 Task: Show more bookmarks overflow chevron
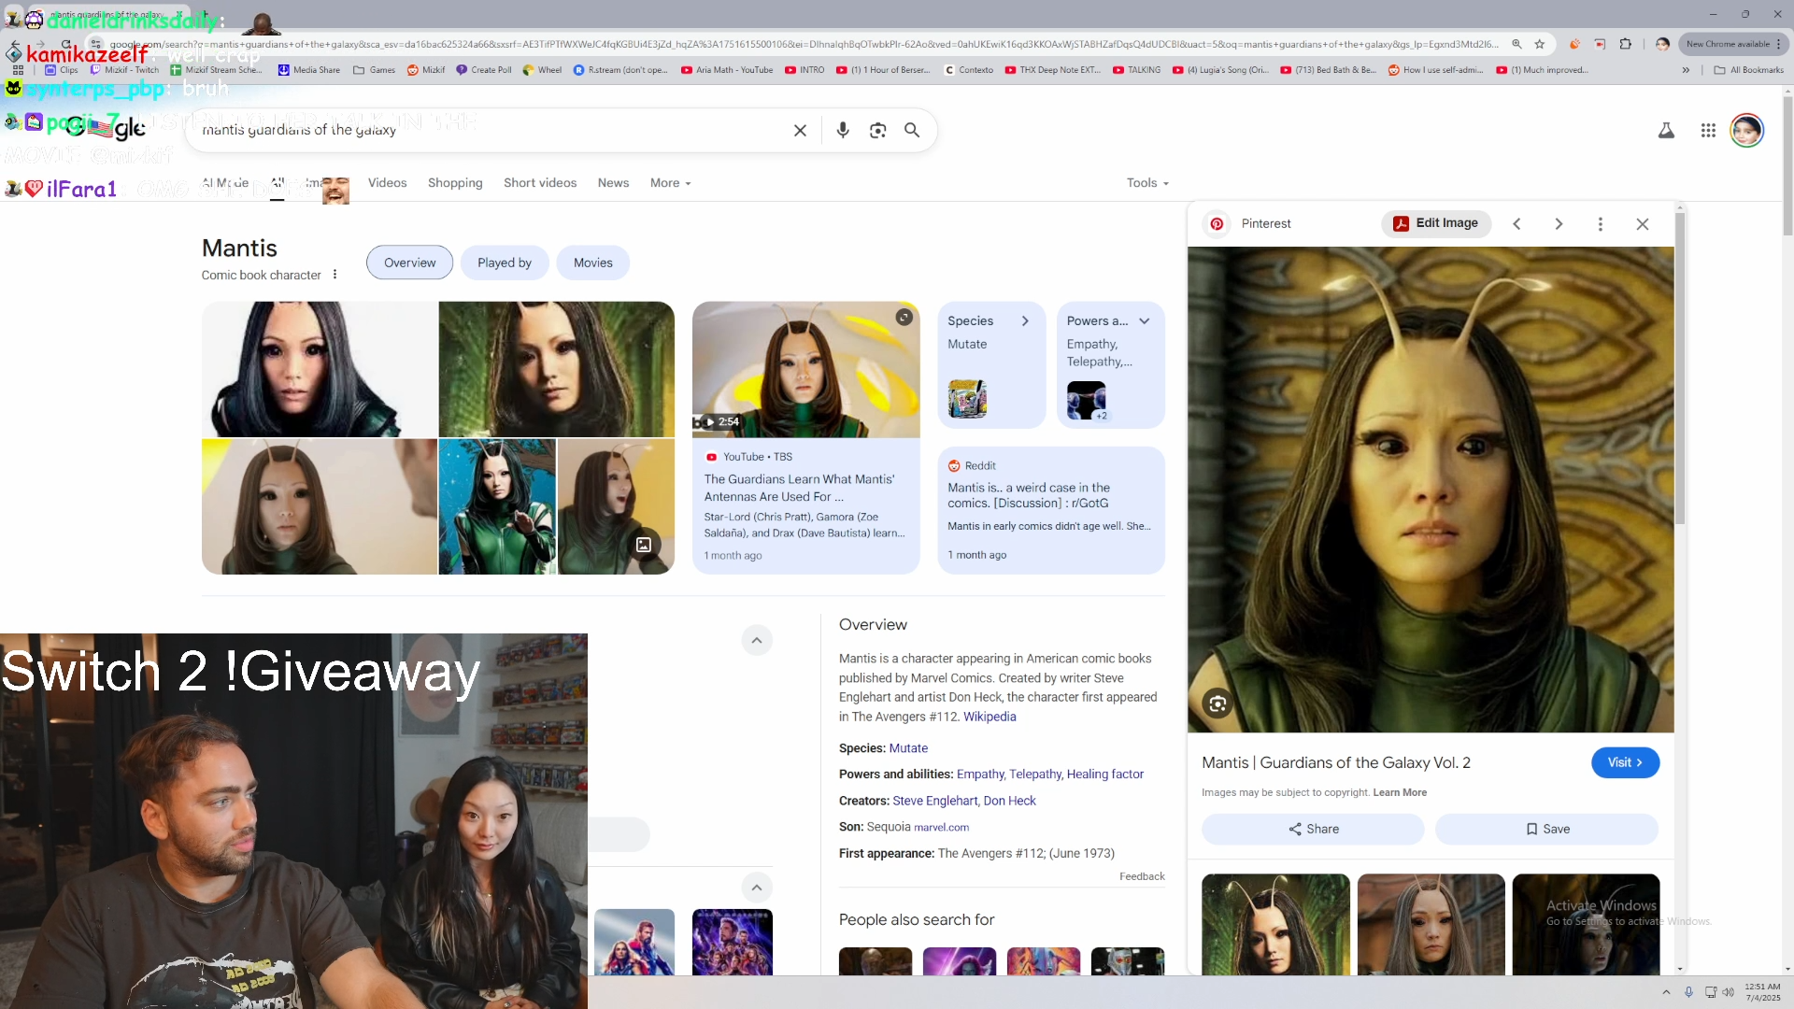(x=1686, y=70)
